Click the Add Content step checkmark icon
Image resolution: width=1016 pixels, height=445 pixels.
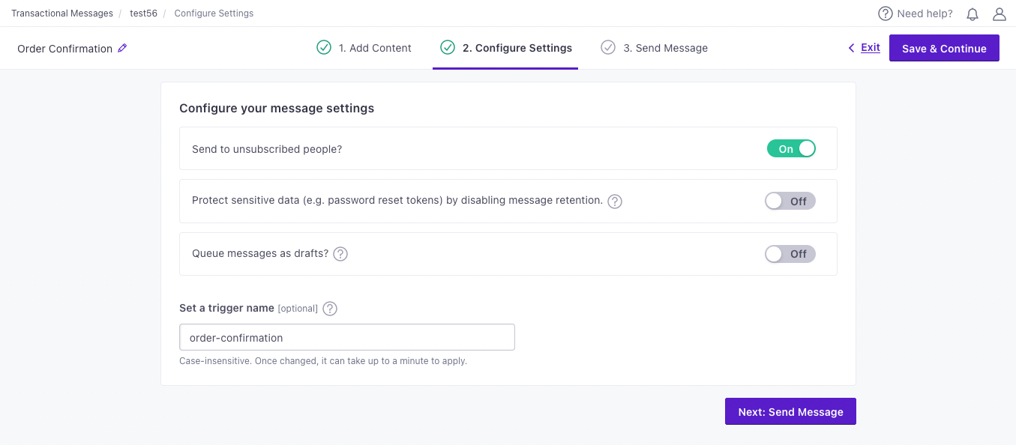(324, 47)
